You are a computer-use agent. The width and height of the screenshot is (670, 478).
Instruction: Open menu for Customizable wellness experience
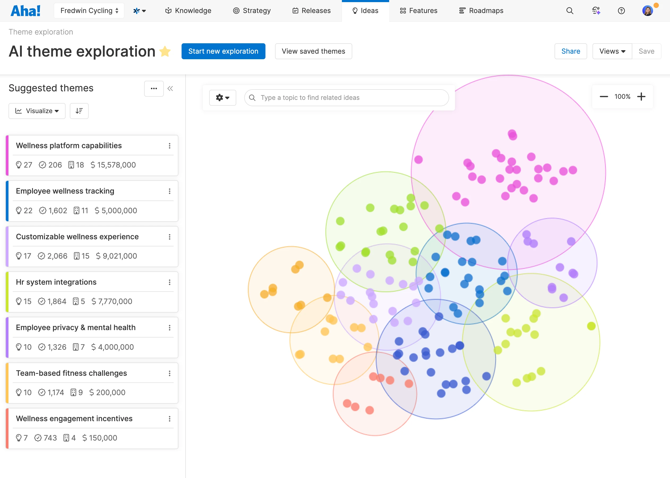pos(169,237)
